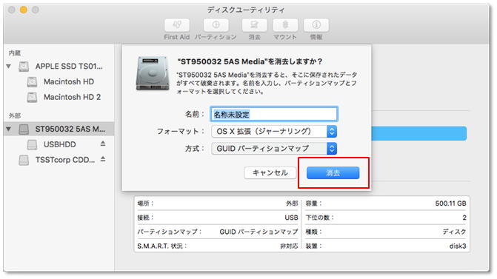
Task: Collapse the ST950032 5AS disclosure triangle
Action: point(9,129)
